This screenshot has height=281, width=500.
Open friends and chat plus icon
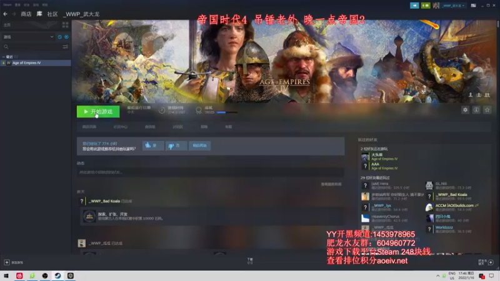pyautogui.click(x=491, y=262)
